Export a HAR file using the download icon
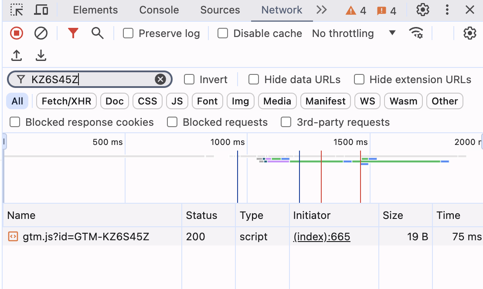 [x=41, y=56]
